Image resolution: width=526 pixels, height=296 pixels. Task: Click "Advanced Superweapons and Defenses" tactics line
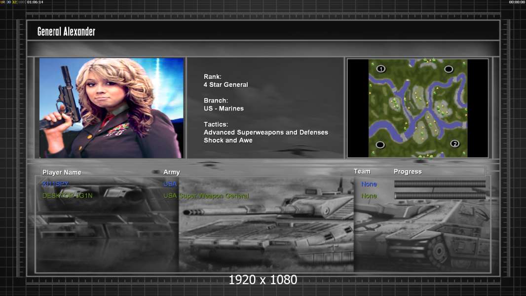[265, 132]
